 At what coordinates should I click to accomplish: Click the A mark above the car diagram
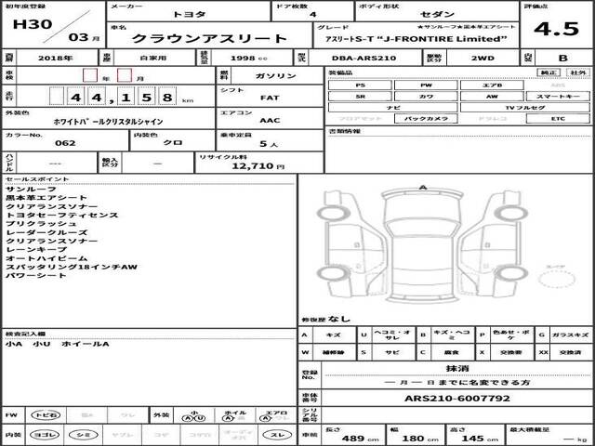(x=423, y=188)
